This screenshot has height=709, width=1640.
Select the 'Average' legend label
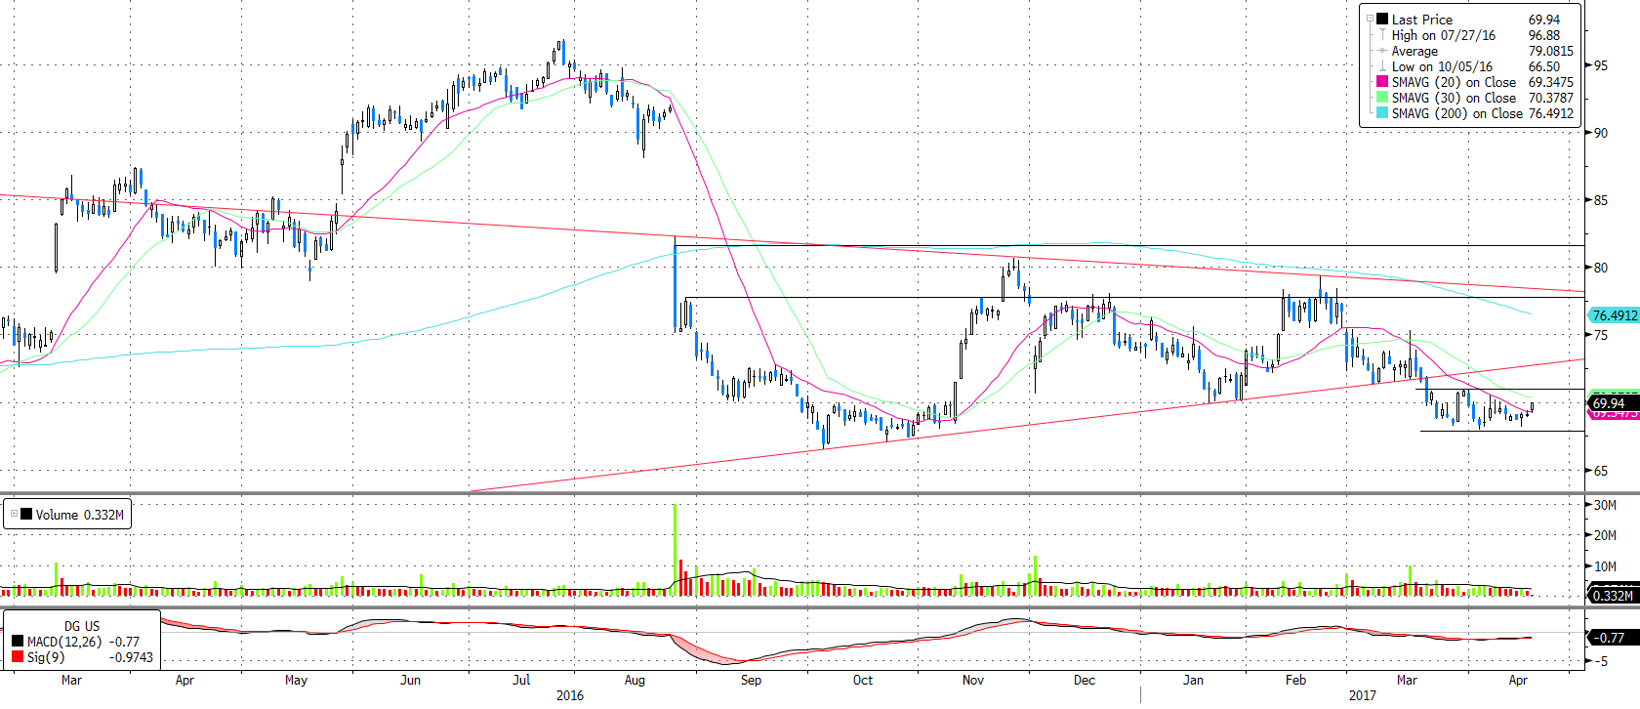point(1414,51)
